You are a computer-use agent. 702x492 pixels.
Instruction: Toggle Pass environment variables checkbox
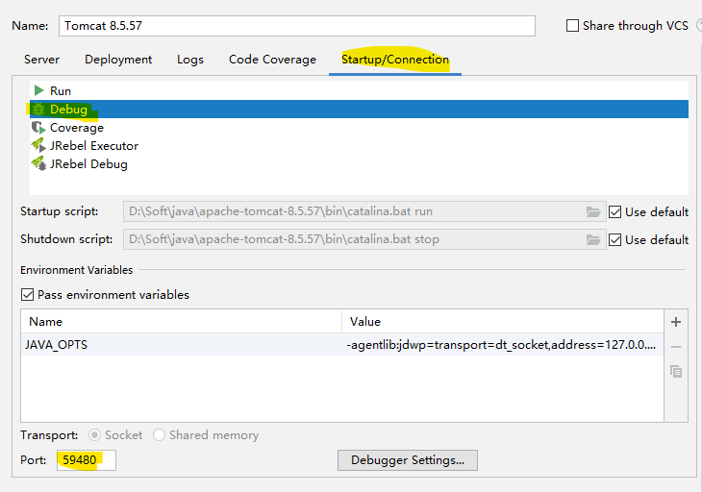pos(27,295)
